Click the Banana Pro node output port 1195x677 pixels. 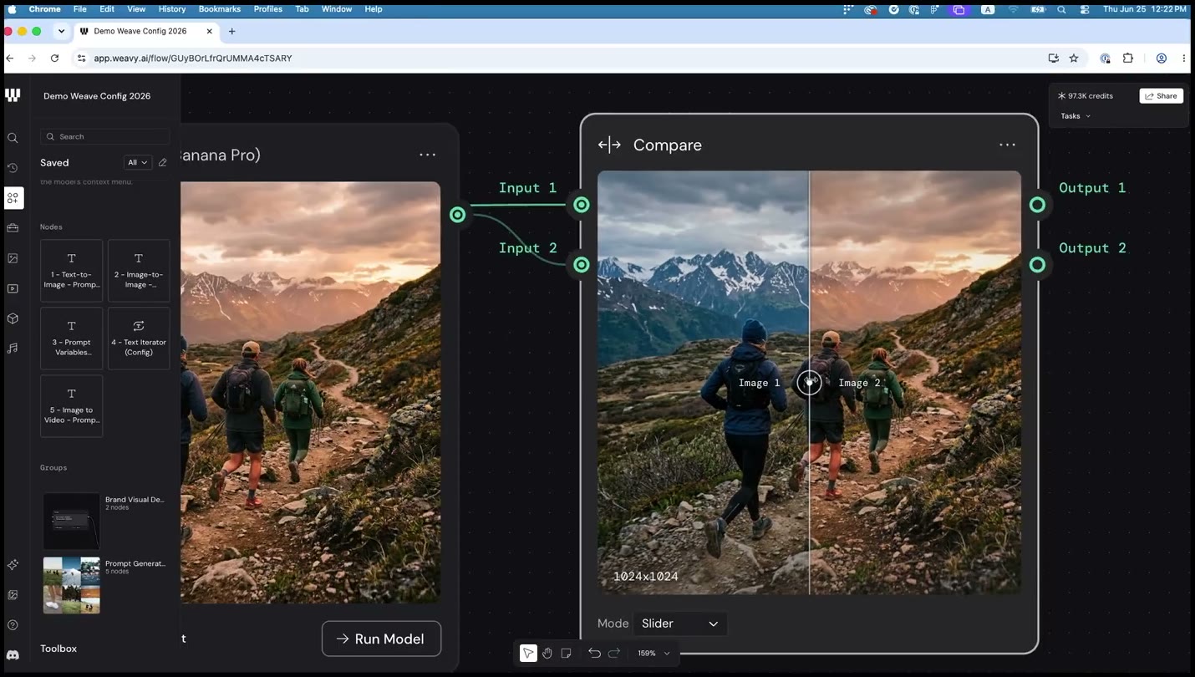457,215
